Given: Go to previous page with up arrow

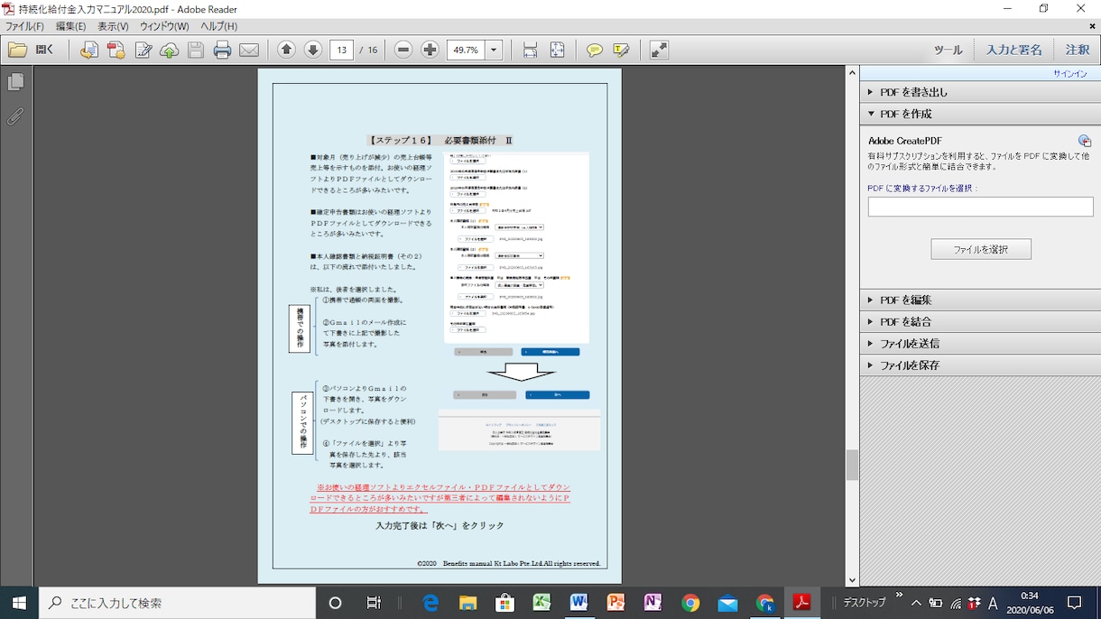Looking at the screenshot, I should click(x=286, y=51).
